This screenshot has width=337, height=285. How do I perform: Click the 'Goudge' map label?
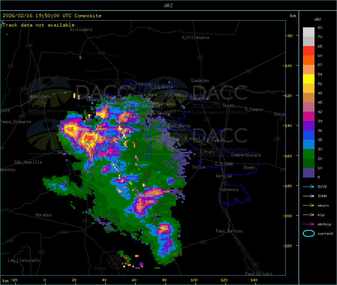click(x=164, y=113)
